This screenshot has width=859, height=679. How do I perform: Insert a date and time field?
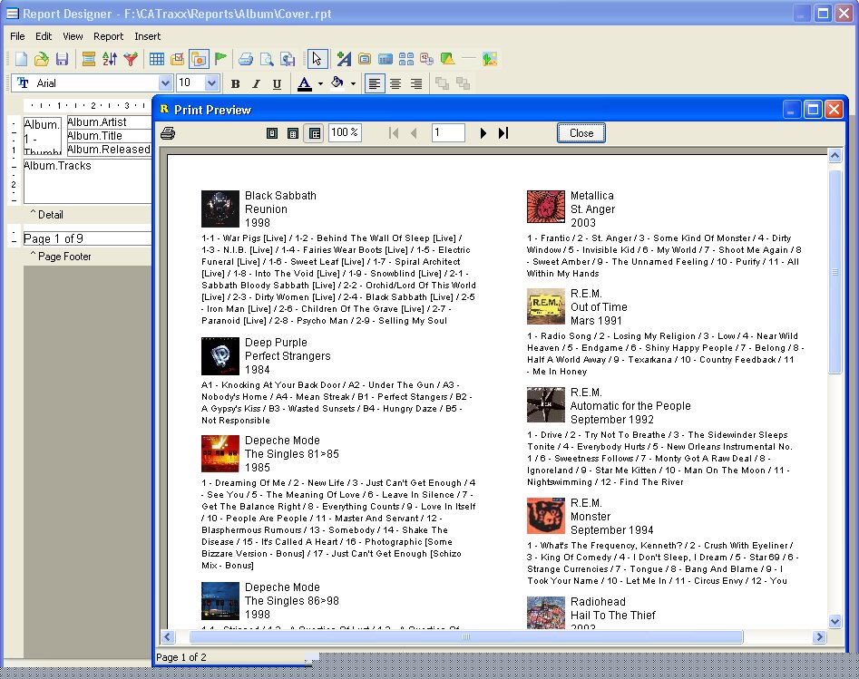click(x=426, y=59)
